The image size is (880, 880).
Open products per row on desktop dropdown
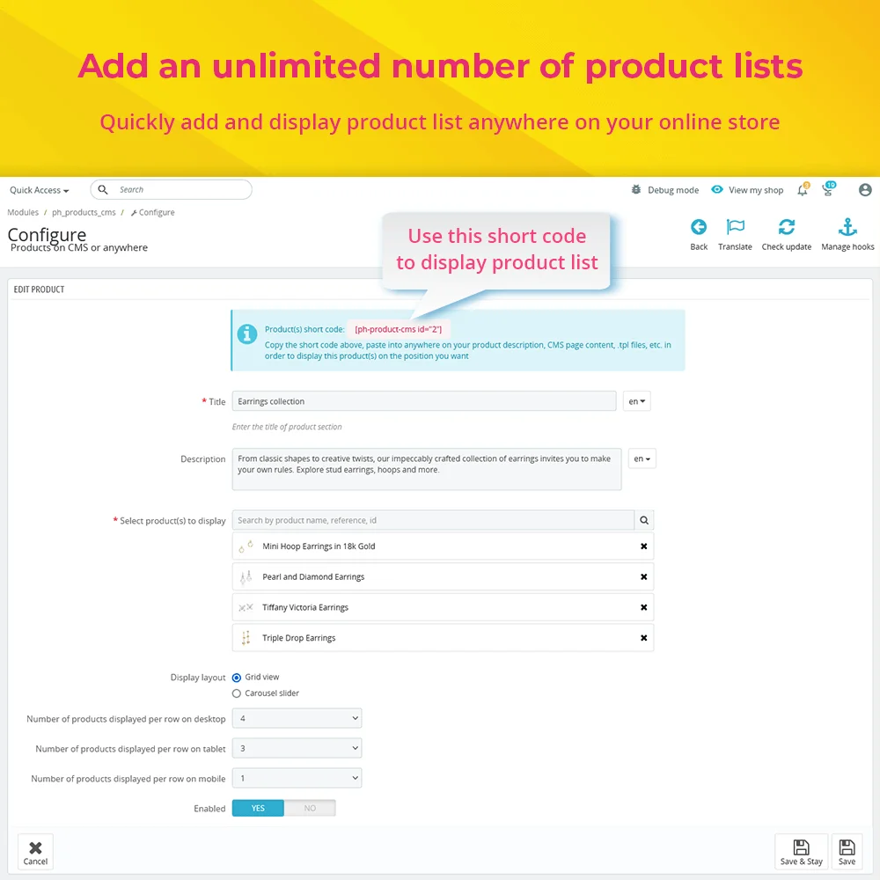[297, 719]
